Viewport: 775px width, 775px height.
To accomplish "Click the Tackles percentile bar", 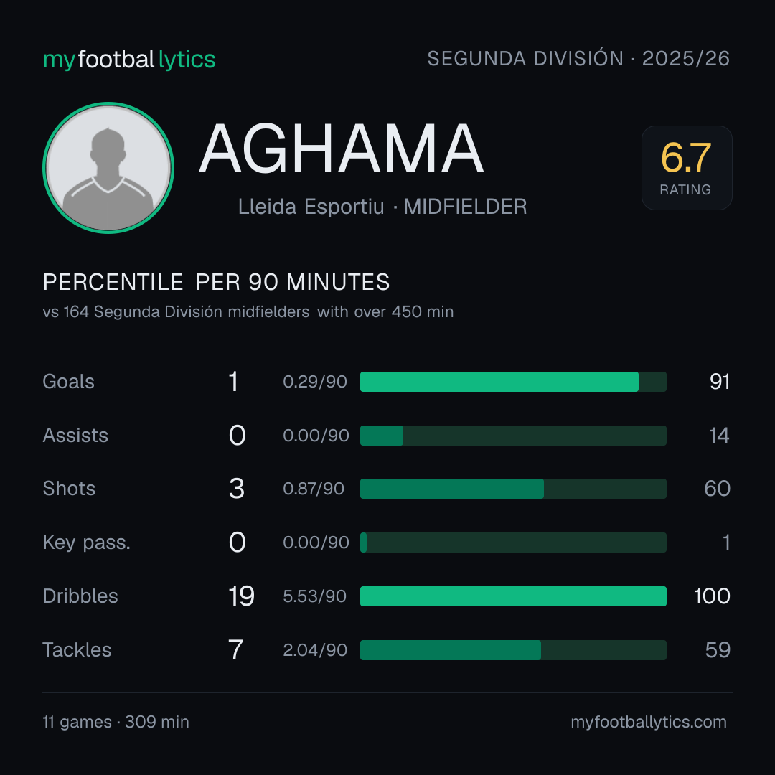I will click(x=513, y=650).
